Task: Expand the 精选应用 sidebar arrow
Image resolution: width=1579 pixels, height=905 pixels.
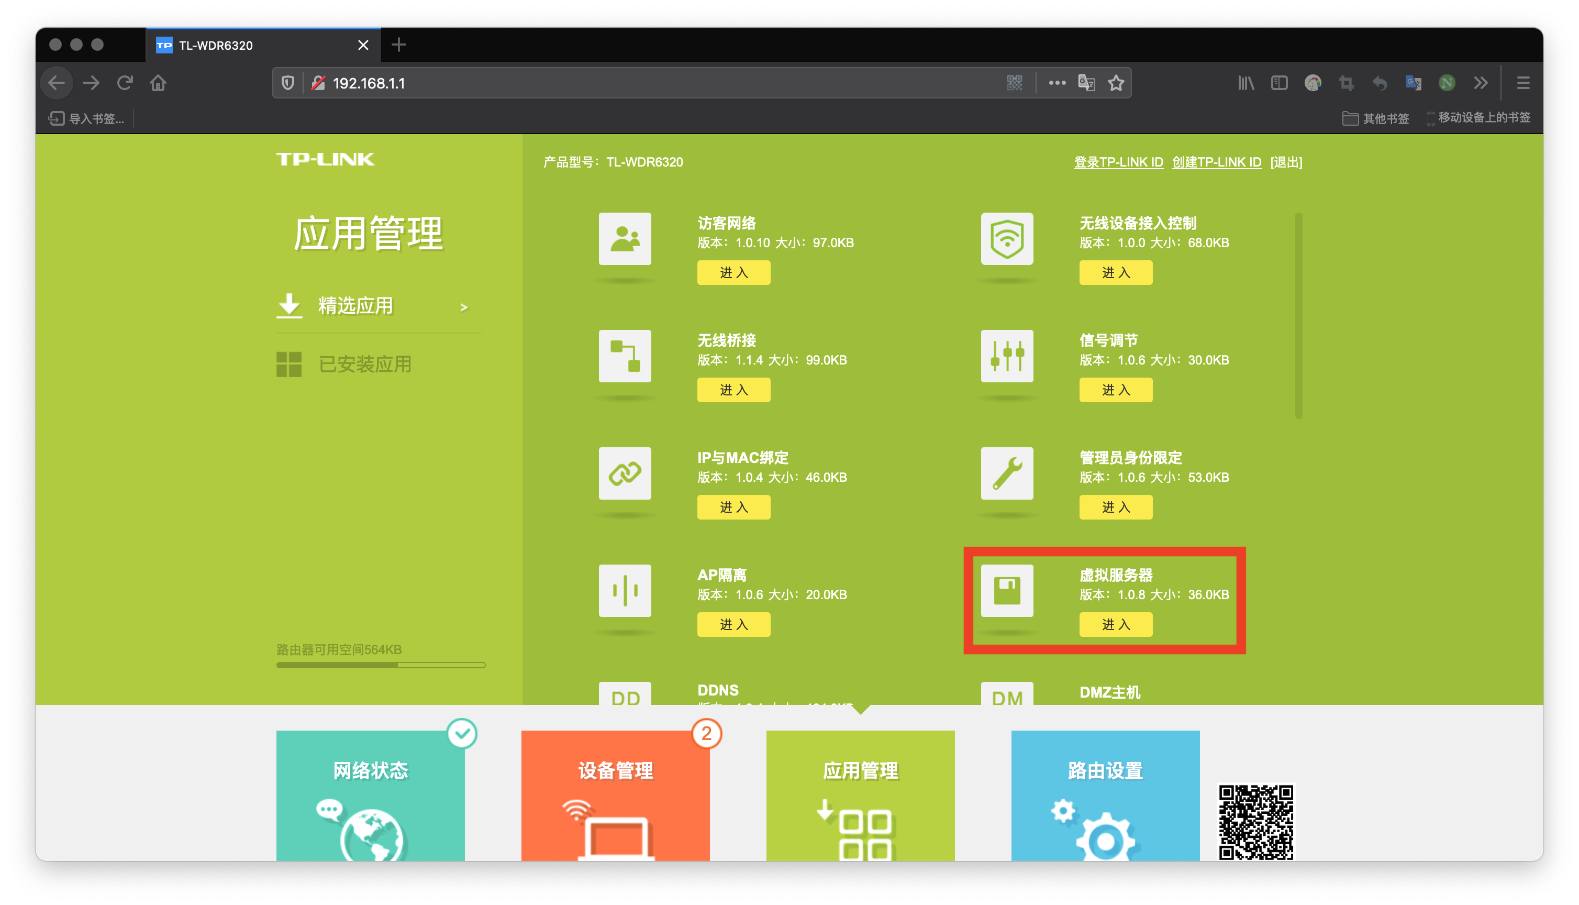Action: click(463, 307)
